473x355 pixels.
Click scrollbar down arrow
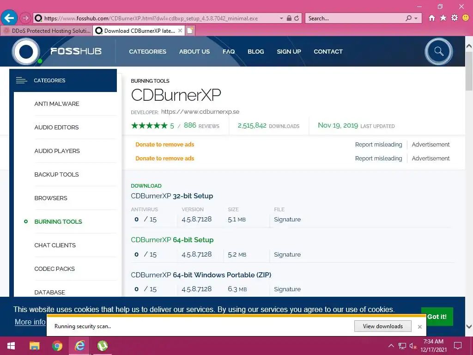[469, 327]
